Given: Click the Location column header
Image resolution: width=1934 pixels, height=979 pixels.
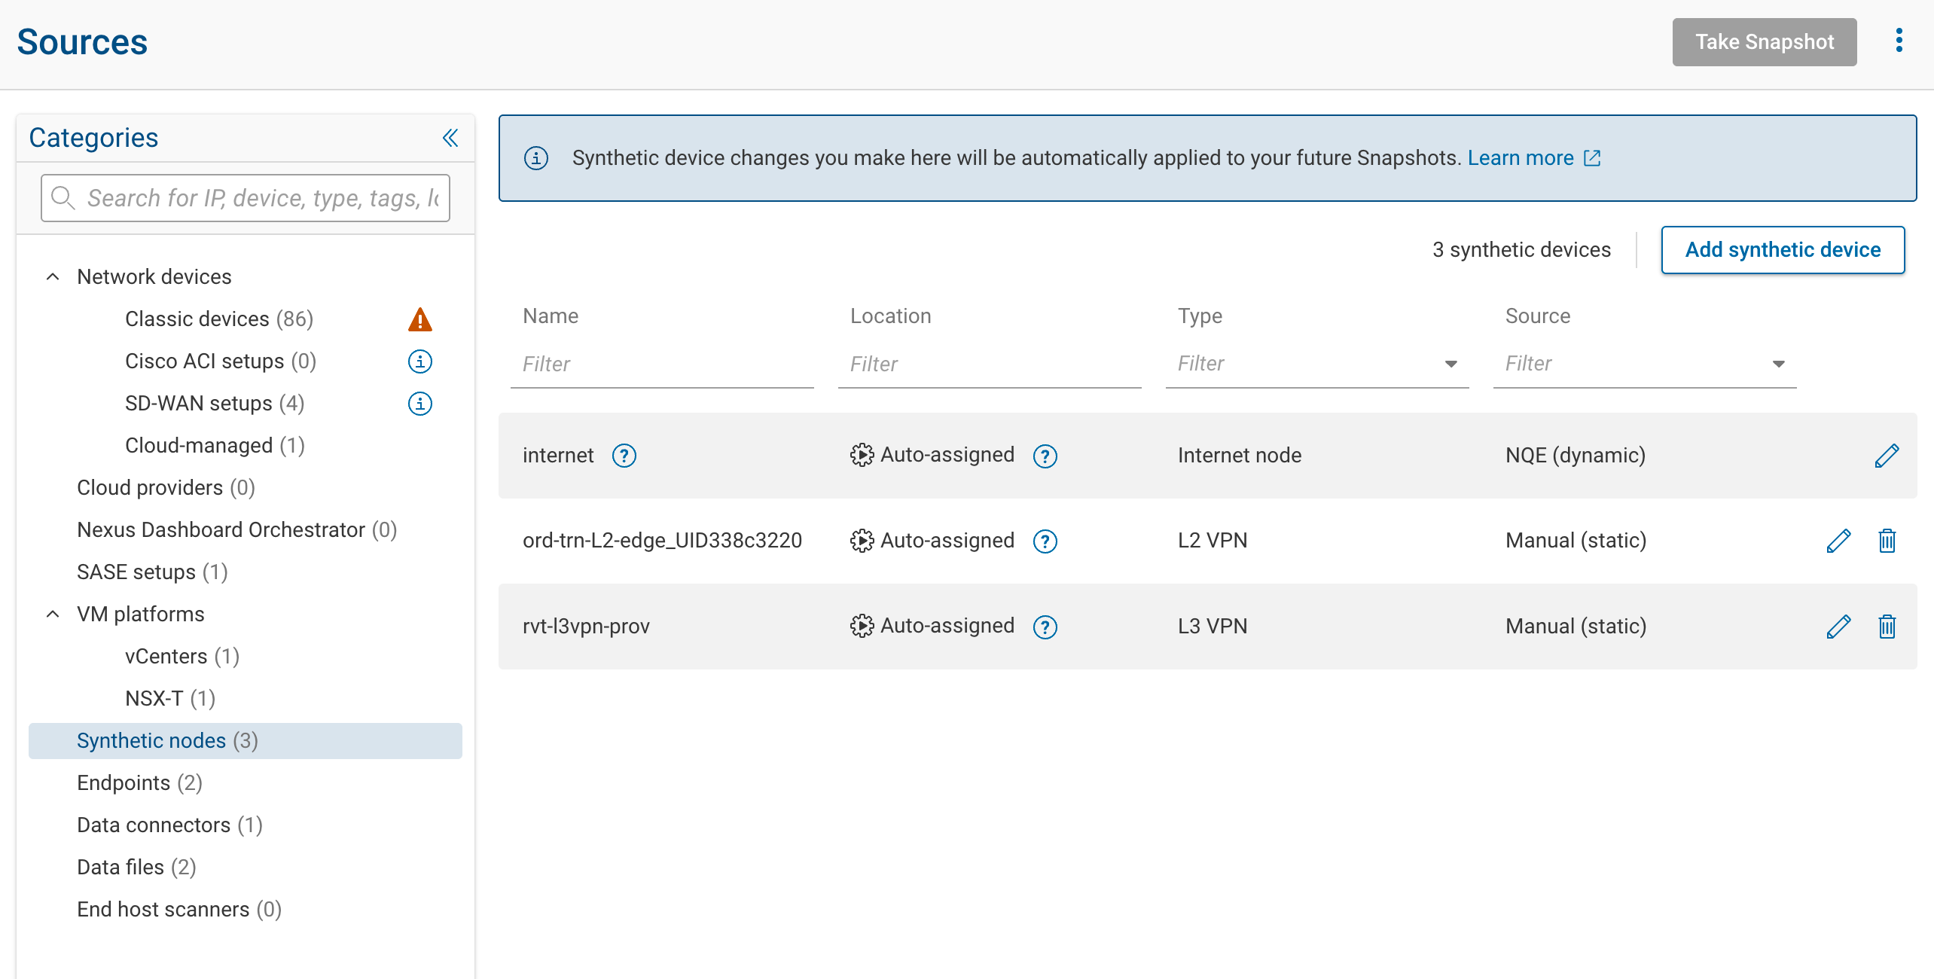Looking at the screenshot, I should point(890,316).
